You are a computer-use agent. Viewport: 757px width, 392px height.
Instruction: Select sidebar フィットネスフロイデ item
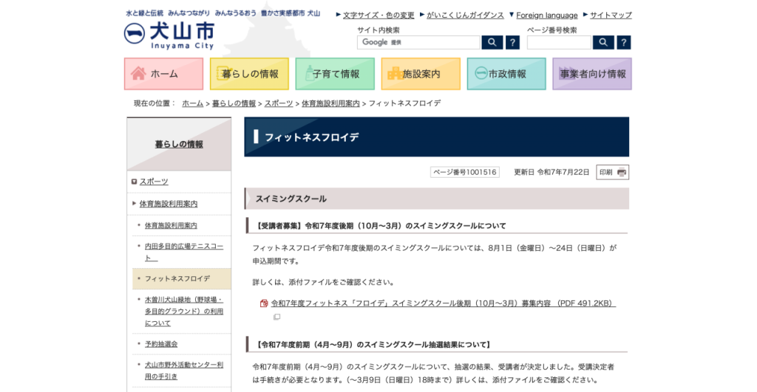182,279
